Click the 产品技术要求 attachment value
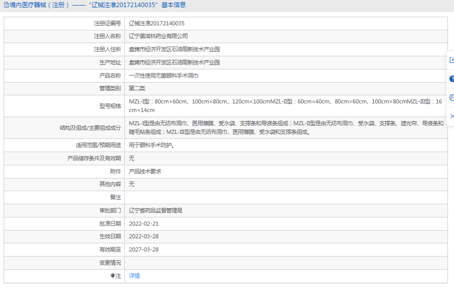The height and width of the screenshot is (288, 454). 145,171
